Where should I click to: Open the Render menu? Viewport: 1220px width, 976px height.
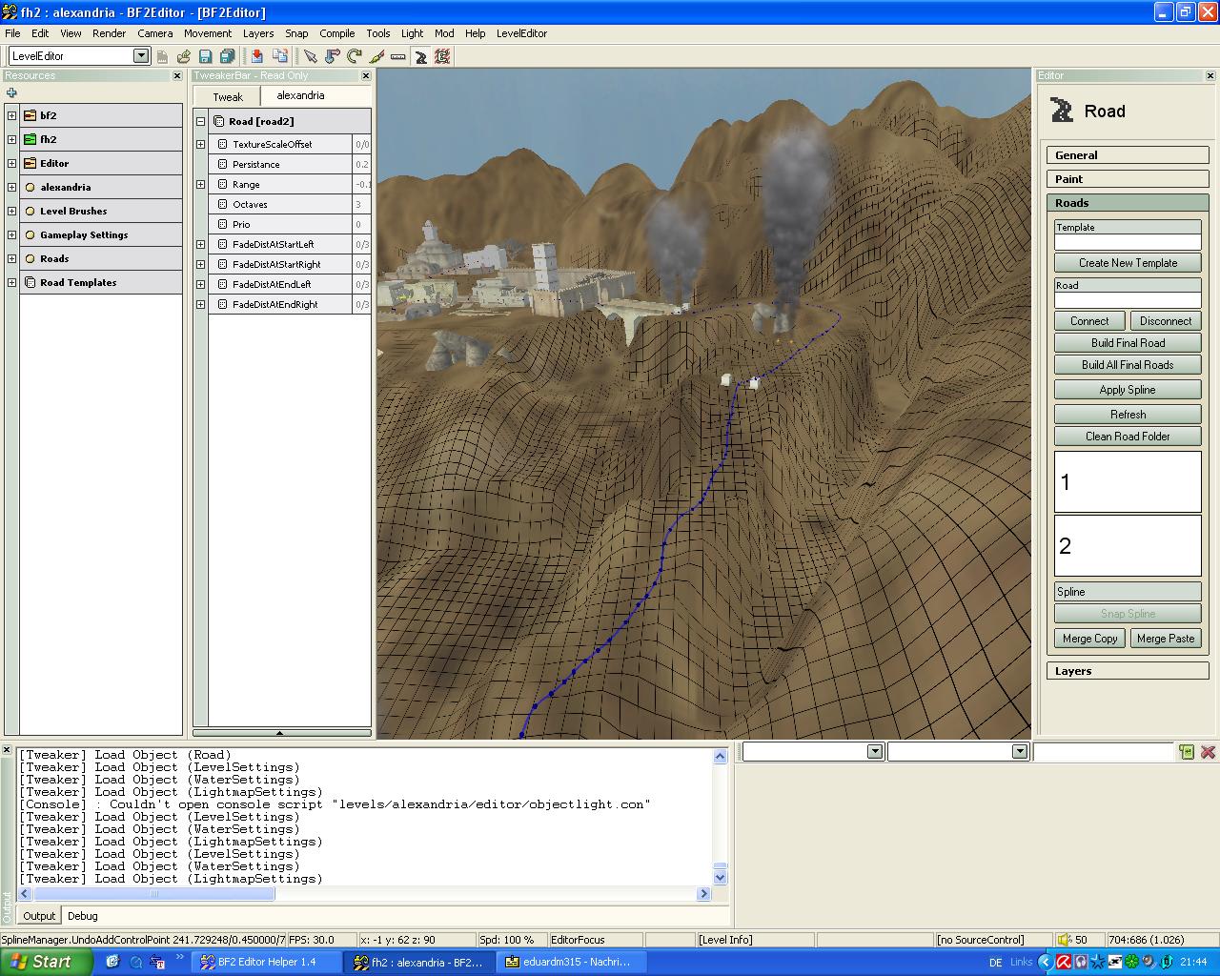pyautogui.click(x=109, y=33)
